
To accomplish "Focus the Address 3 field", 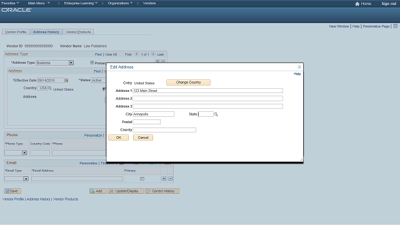I will click(x=207, y=106).
